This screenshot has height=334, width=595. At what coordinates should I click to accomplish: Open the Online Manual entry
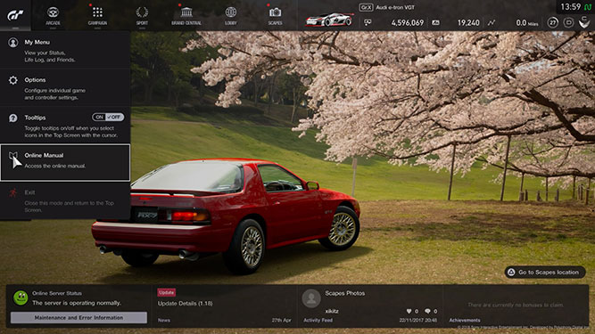[65, 162]
